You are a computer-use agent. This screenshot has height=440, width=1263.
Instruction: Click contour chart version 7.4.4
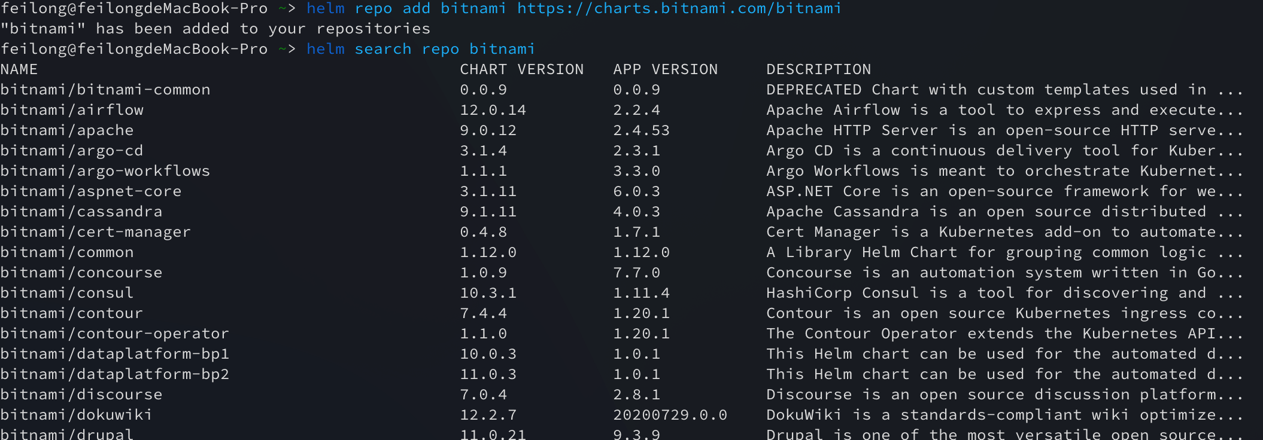pyautogui.click(x=484, y=313)
